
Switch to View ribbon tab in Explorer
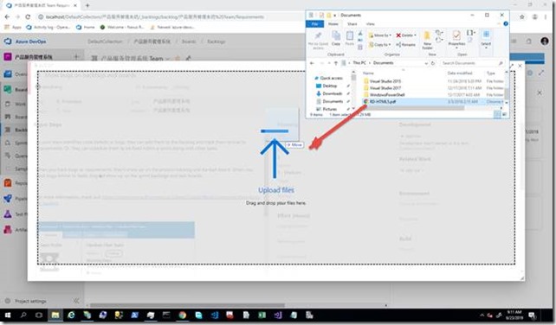click(x=370, y=24)
